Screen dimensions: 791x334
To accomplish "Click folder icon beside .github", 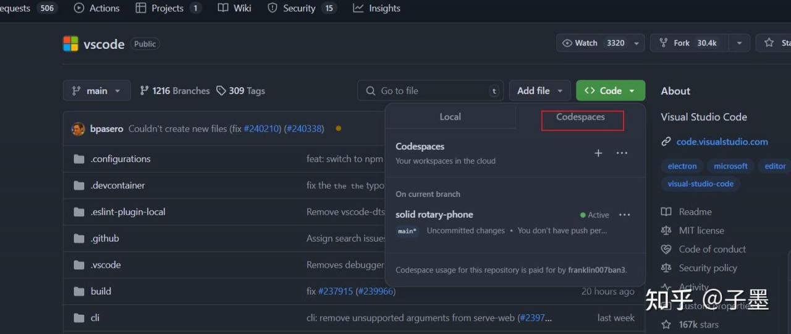I will pos(78,239).
